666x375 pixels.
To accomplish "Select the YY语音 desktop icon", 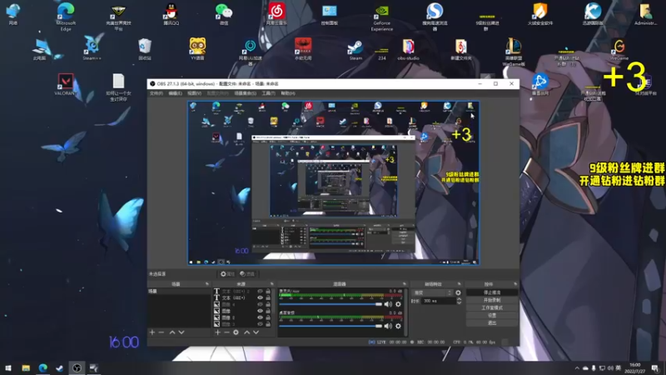I will coord(197,49).
